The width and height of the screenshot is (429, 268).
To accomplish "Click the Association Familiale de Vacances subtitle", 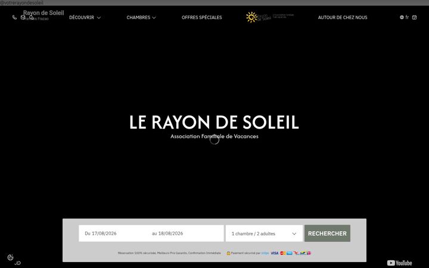I will click(214, 136).
